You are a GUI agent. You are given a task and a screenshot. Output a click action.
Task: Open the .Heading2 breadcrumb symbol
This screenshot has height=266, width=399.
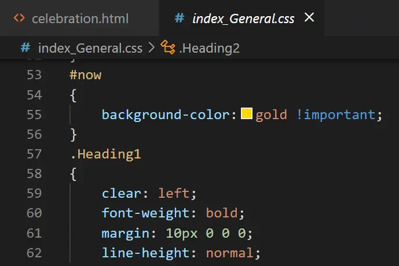(209, 48)
